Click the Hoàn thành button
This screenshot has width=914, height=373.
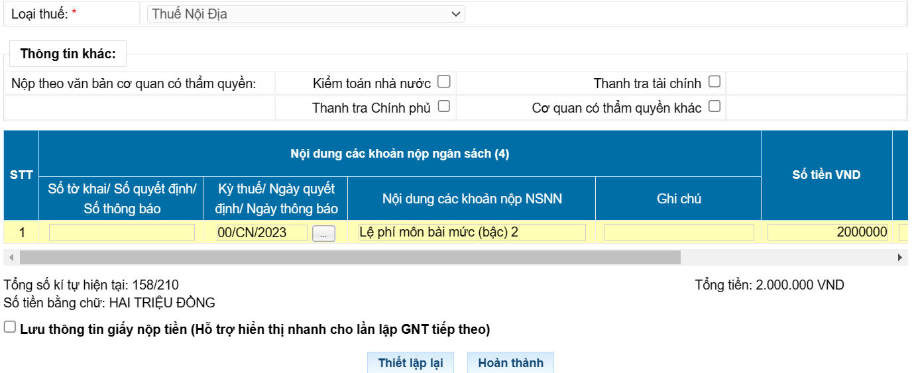pyautogui.click(x=510, y=363)
